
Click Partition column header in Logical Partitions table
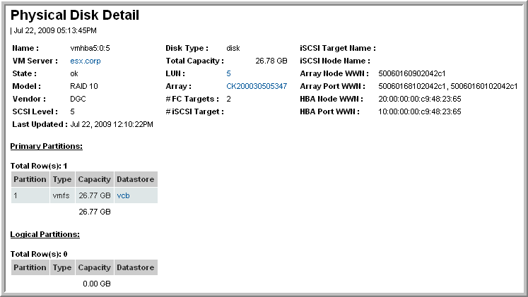coord(30,267)
